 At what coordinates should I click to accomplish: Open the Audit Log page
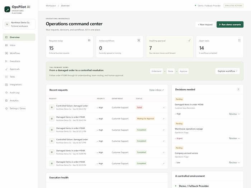pyautogui.click(x=19, y=92)
